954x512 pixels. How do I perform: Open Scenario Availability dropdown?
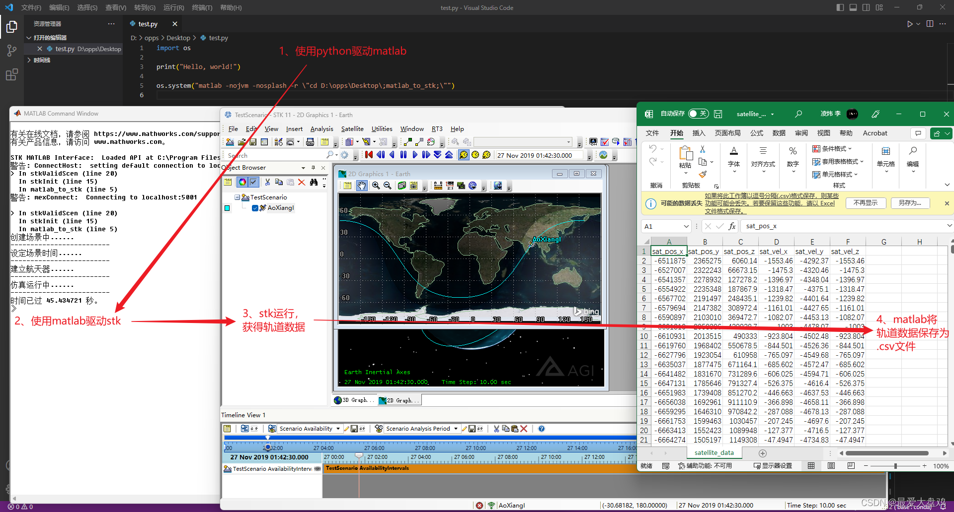pyautogui.click(x=338, y=429)
